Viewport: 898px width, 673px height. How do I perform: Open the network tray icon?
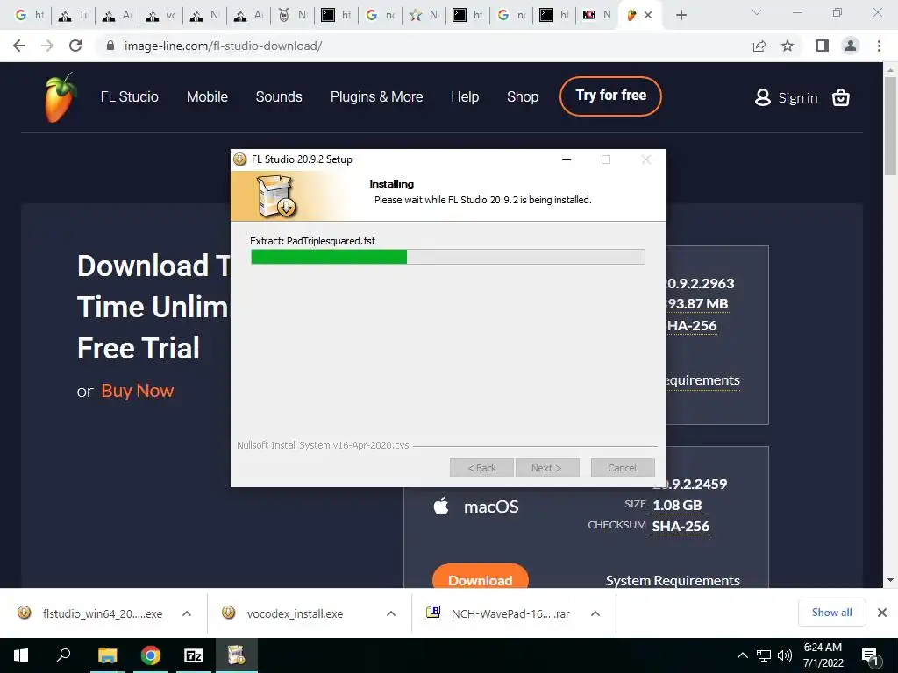tap(764, 655)
